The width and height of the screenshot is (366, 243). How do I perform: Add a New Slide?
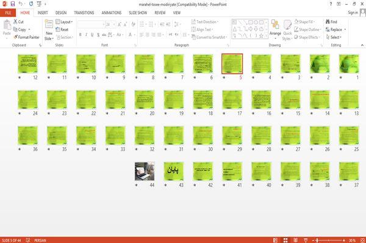click(x=49, y=30)
